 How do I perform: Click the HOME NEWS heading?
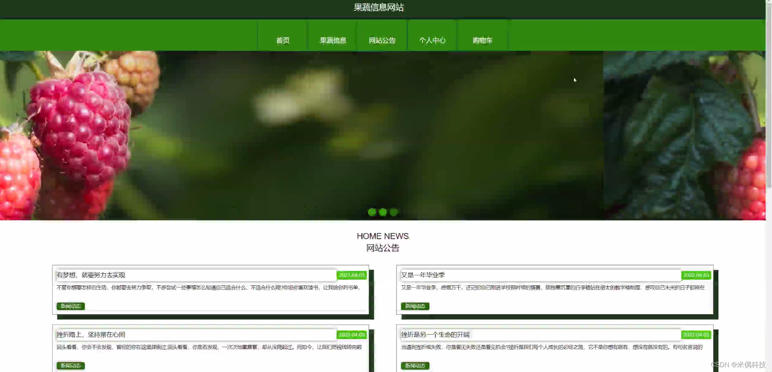[382, 236]
